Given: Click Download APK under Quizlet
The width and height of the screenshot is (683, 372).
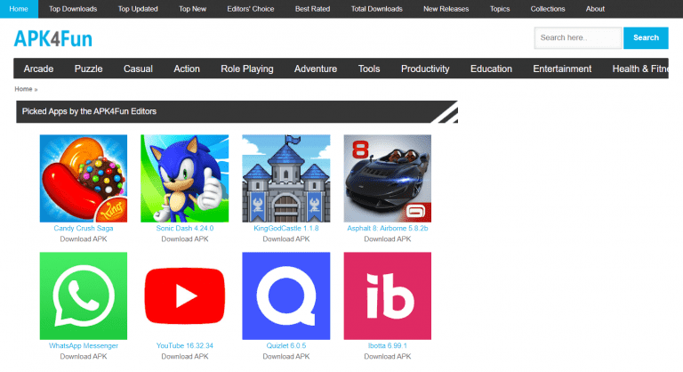Looking at the screenshot, I should [x=286, y=356].
